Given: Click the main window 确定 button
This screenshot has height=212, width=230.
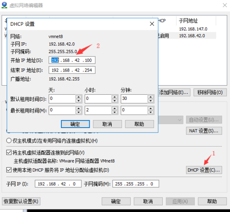Looking at the screenshot, I should click(x=116, y=201).
